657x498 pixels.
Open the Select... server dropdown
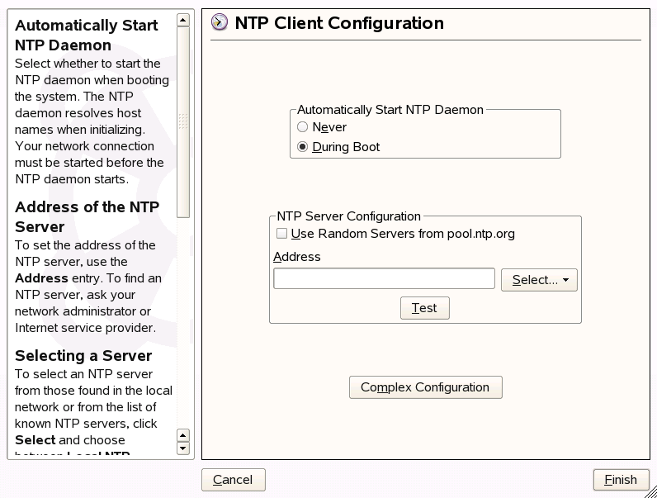point(538,280)
